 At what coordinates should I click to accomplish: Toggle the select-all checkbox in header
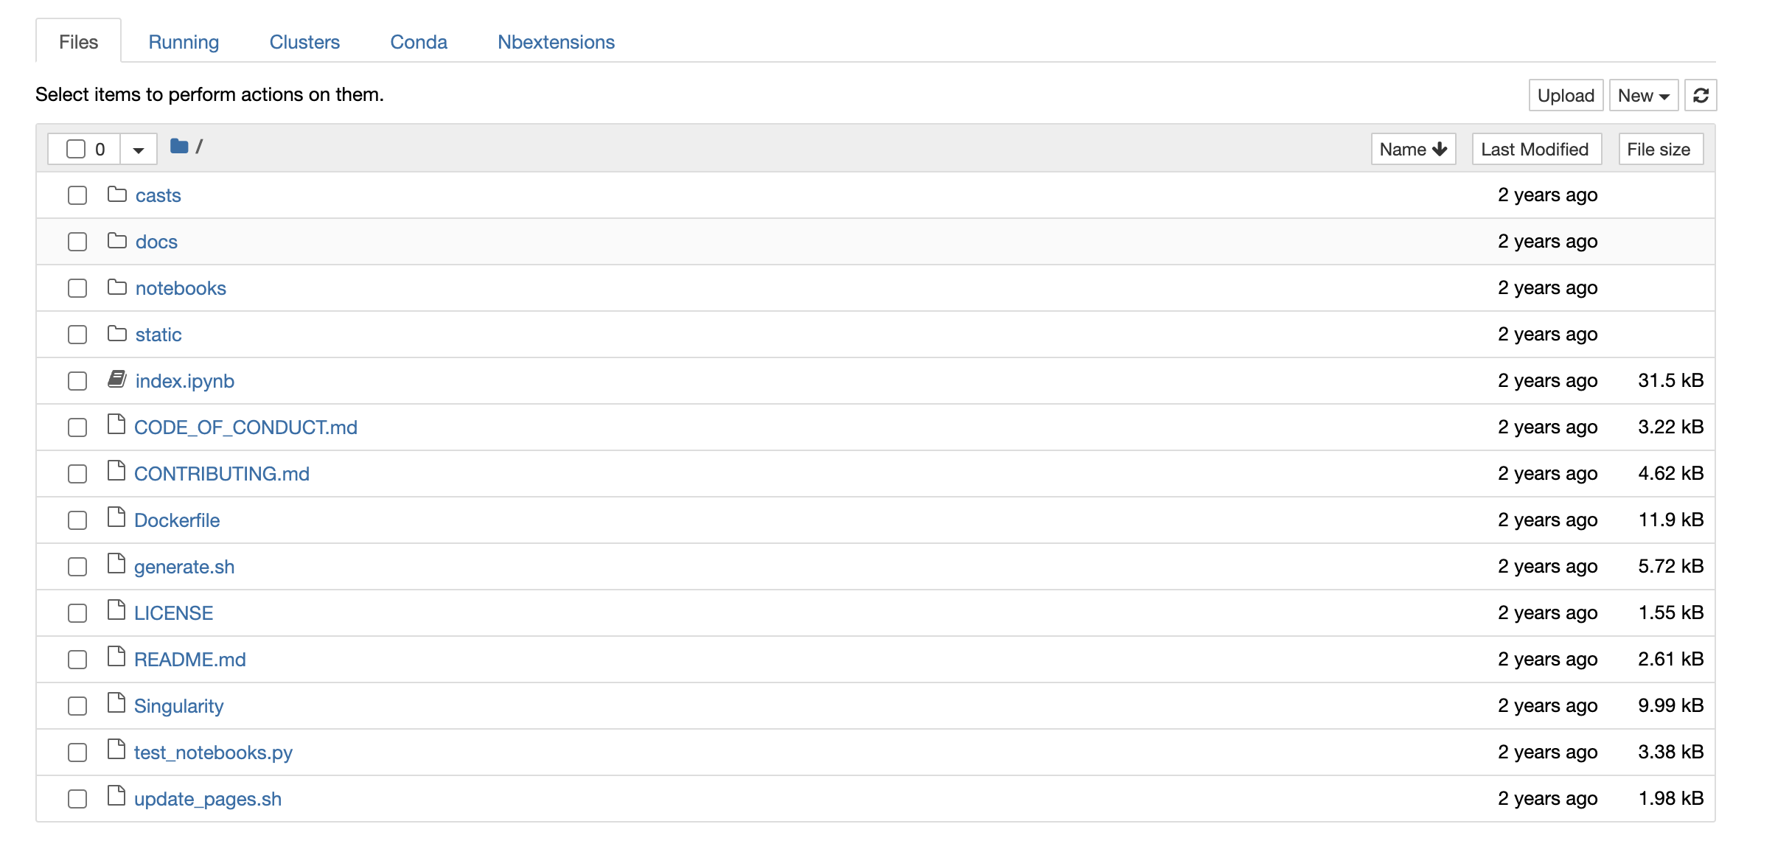pyautogui.click(x=76, y=149)
